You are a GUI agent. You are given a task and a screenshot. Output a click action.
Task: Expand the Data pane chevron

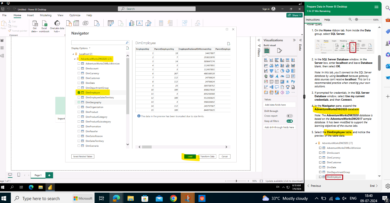coord(300,40)
